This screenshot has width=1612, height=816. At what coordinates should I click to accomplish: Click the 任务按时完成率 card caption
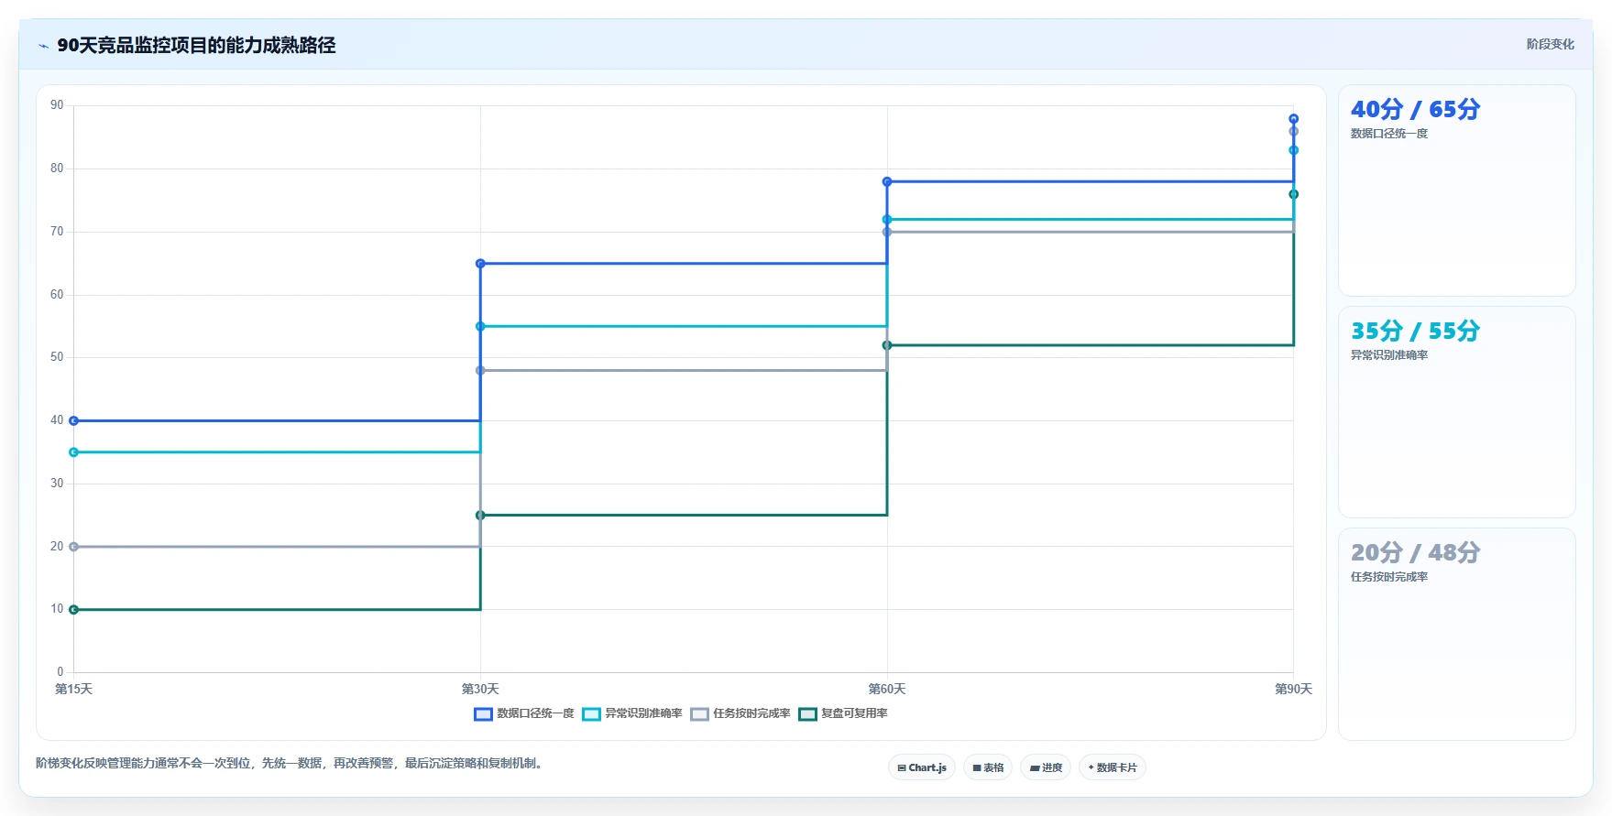(x=1389, y=577)
